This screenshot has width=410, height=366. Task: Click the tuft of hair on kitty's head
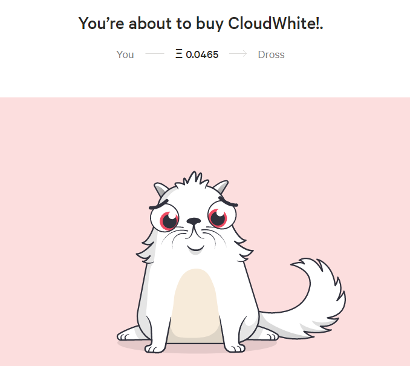[x=194, y=179]
